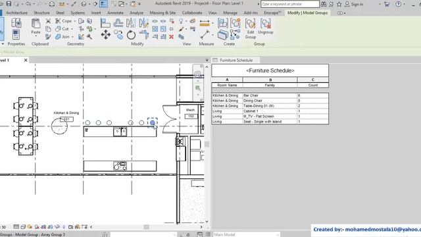Select the Dining Chair cell in schedule

coord(270,101)
